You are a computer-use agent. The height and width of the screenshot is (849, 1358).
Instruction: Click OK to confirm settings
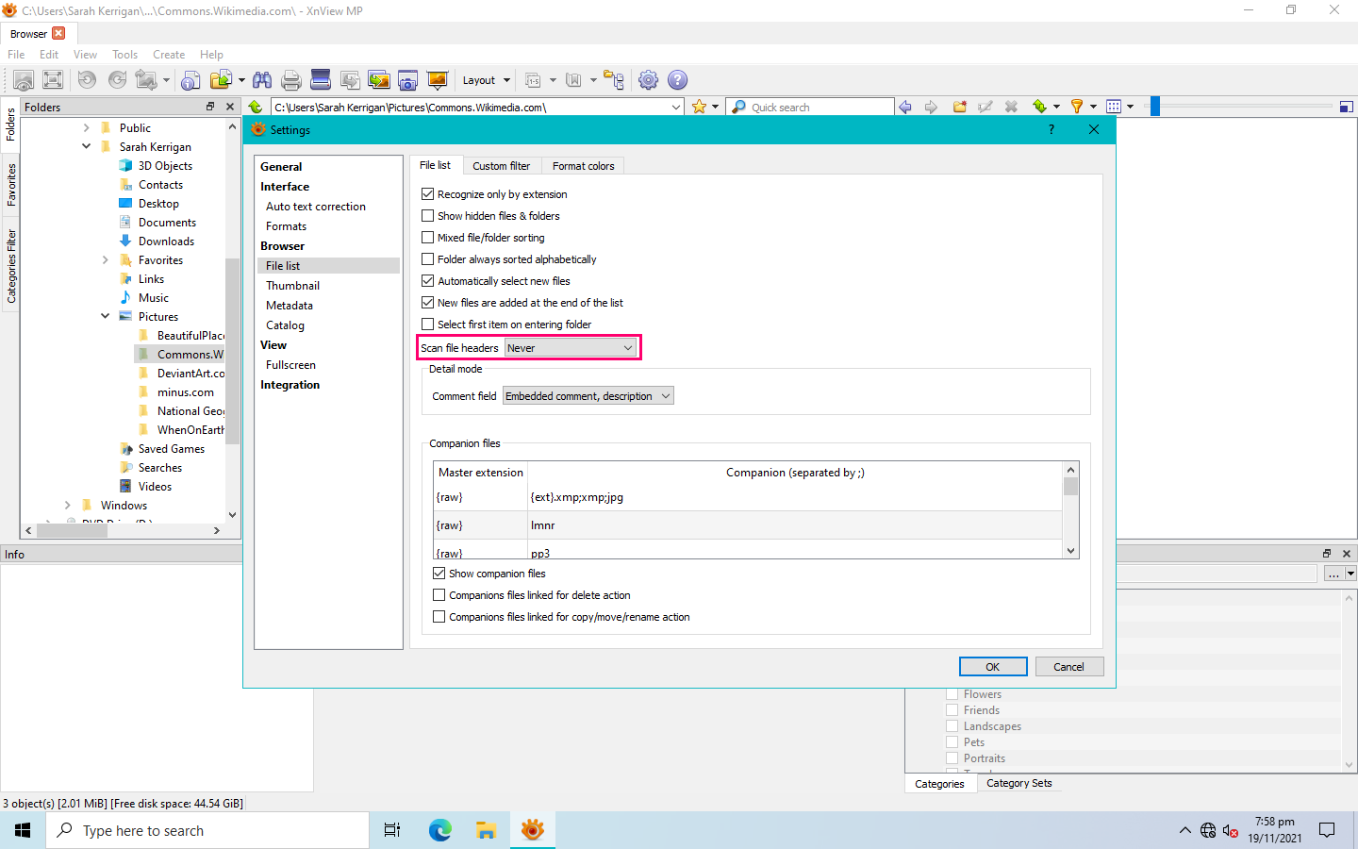coord(992,667)
